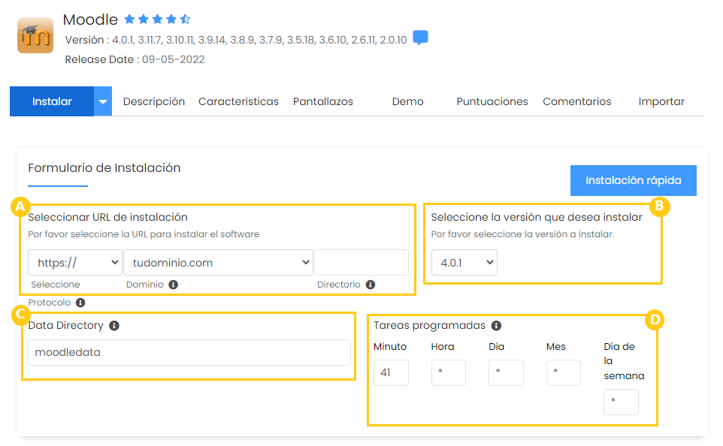Open the blue comment bubble beside versions
This screenshot has height=446, width=723.
[420, 38]
